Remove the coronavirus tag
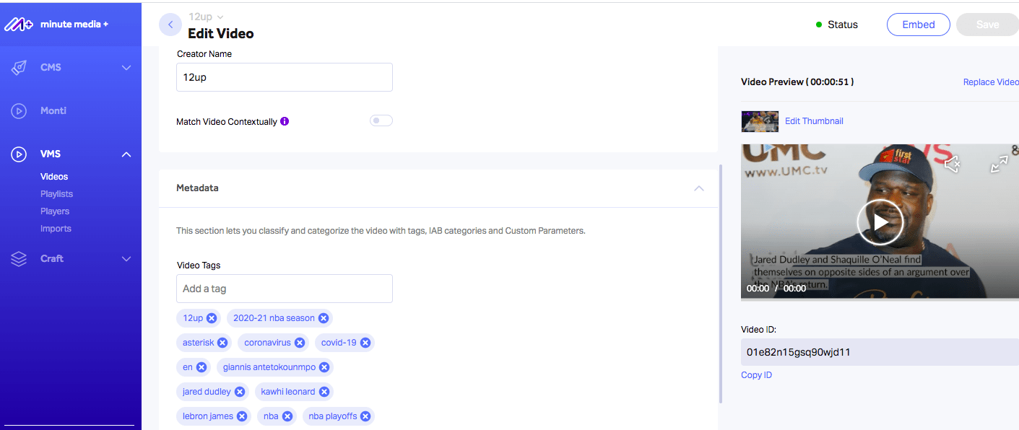This screenshot has height=430, width=1019. [300, 343]
